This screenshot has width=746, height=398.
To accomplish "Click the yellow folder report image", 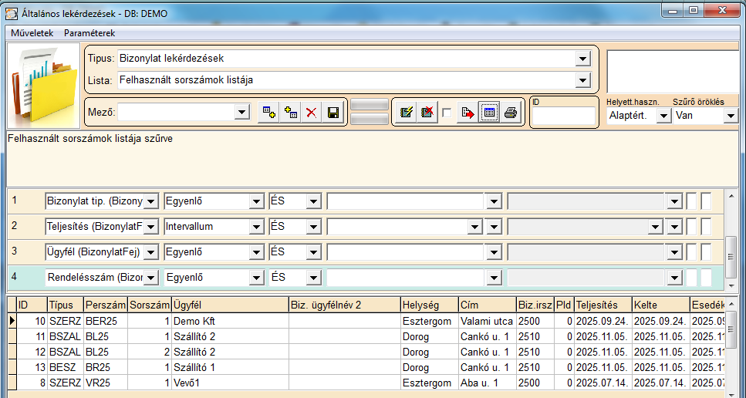I will point(44,84).
